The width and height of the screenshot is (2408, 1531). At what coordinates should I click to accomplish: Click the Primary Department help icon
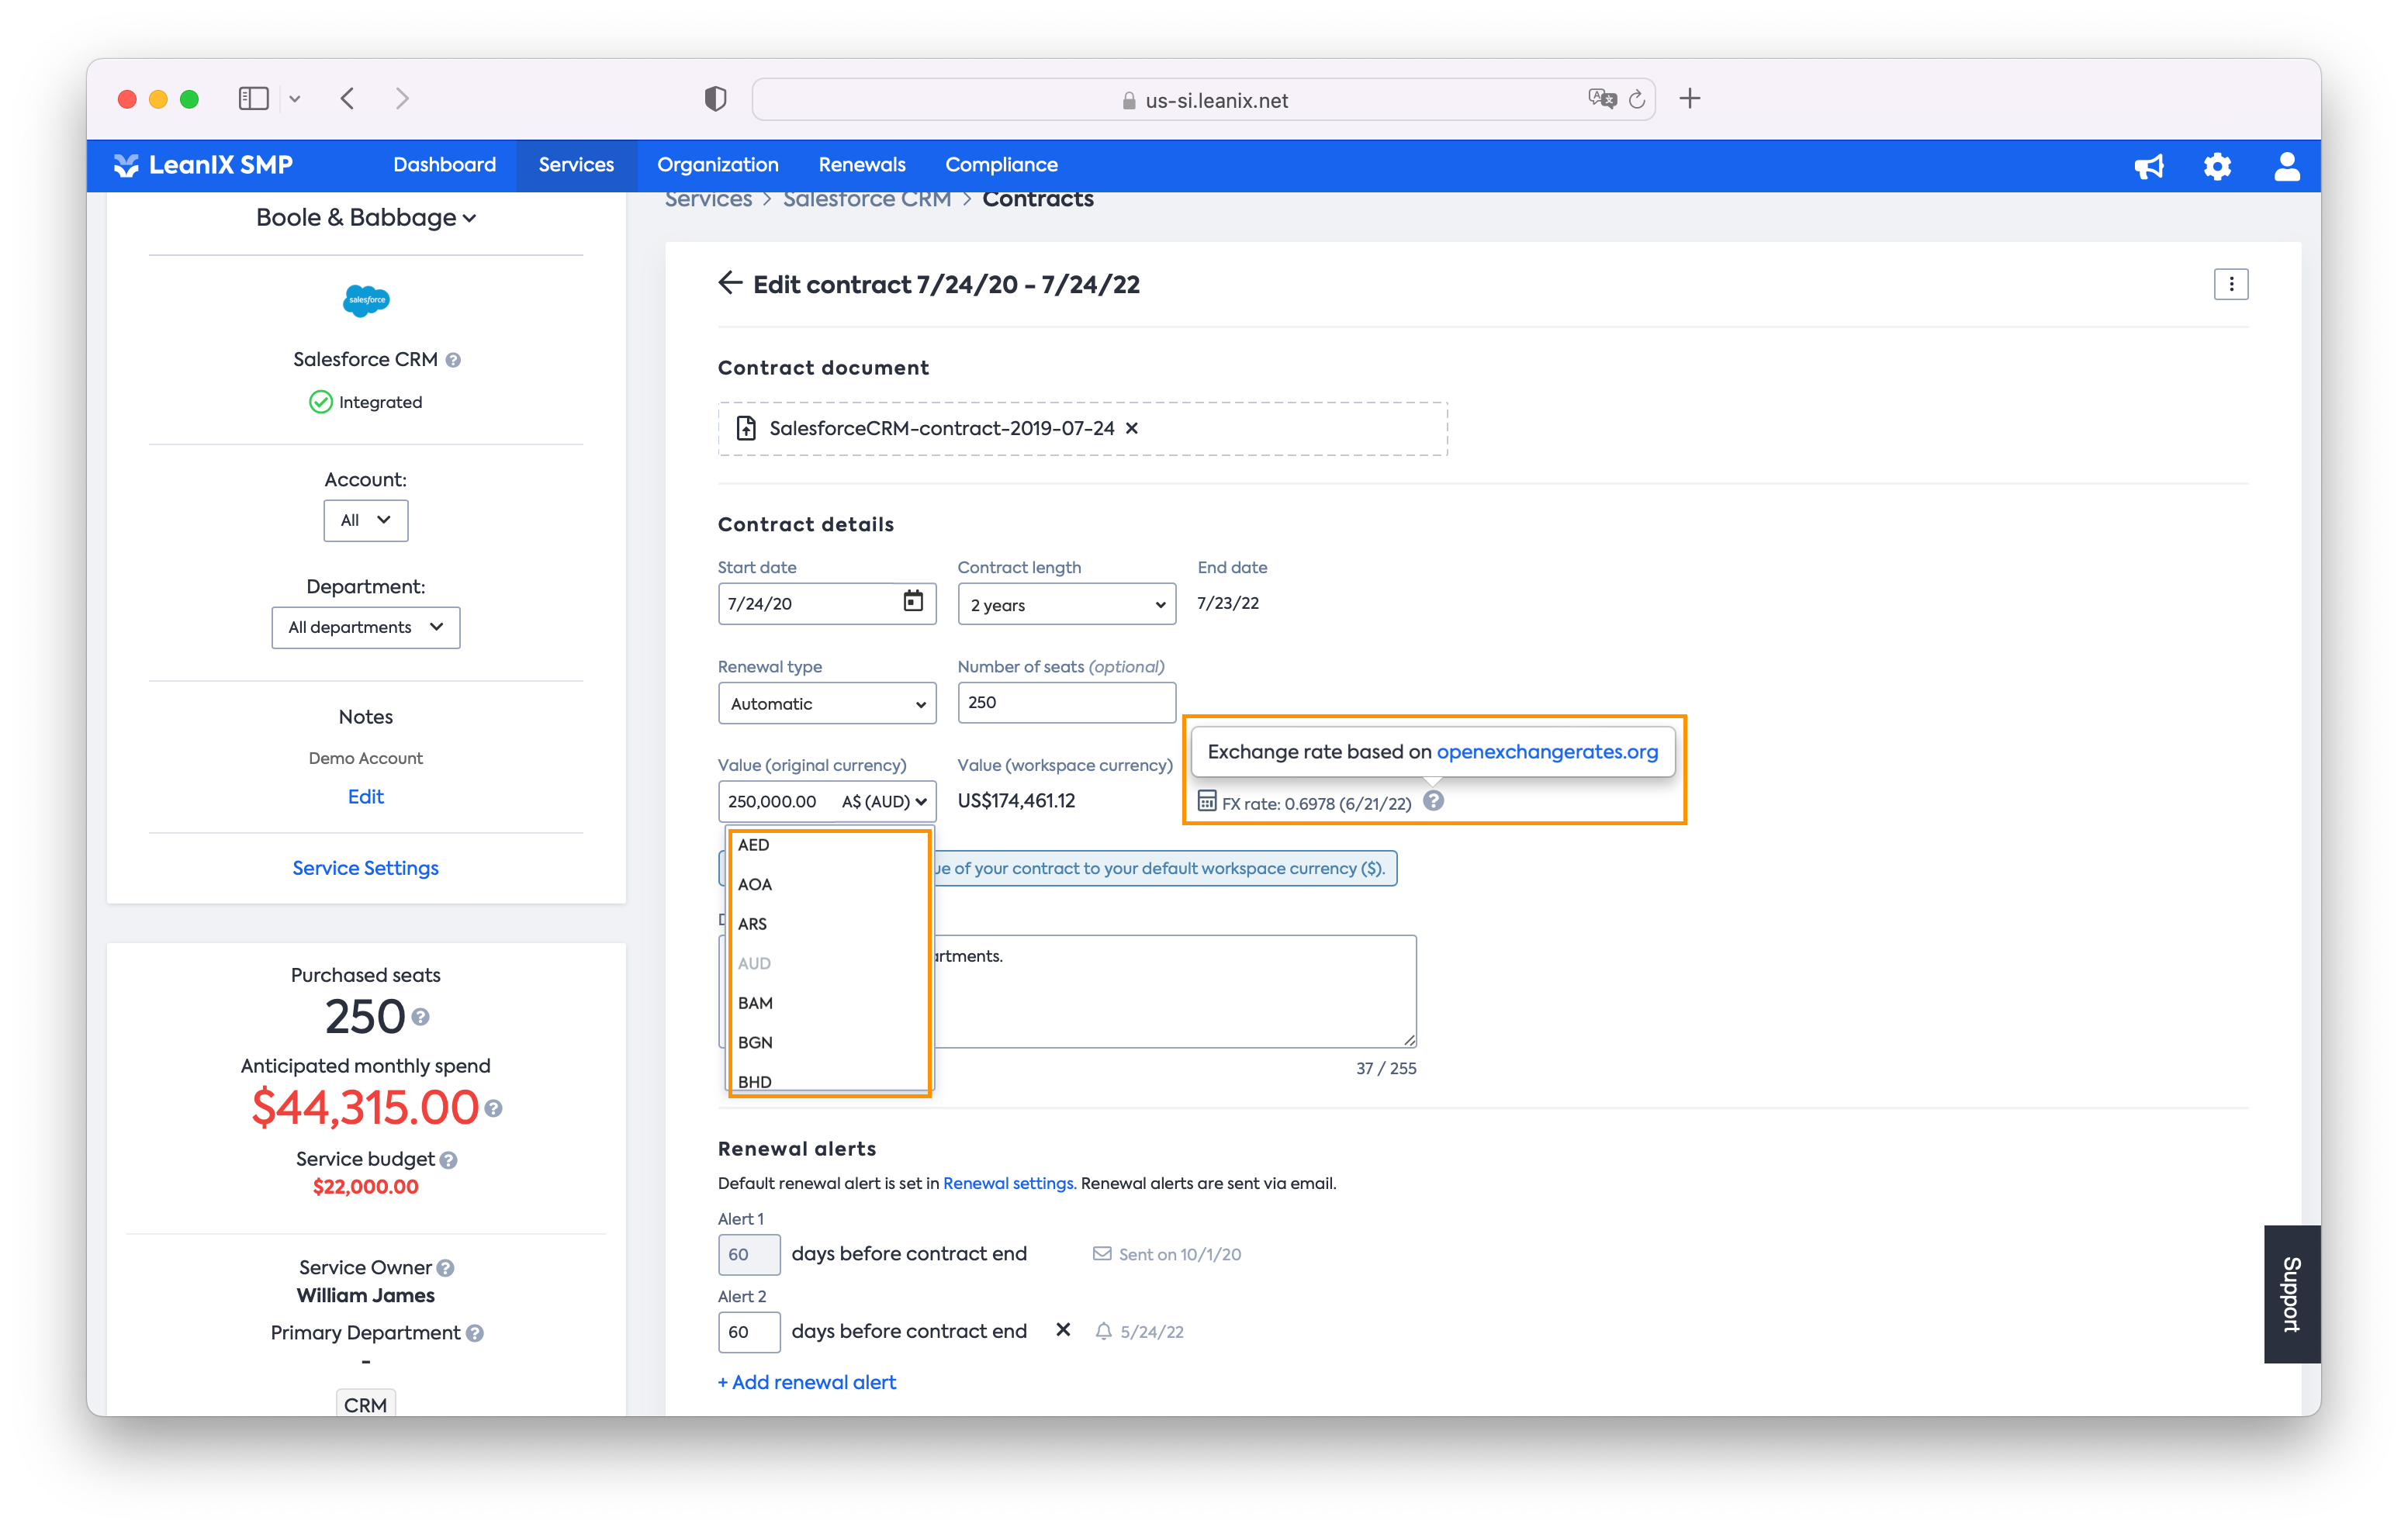475,1333
